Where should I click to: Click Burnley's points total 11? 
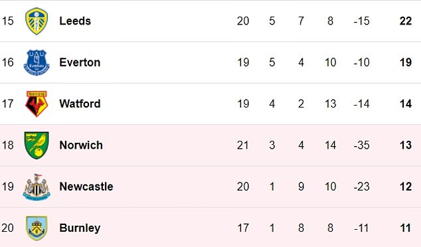pyautogui.click(x=406, y=228)
